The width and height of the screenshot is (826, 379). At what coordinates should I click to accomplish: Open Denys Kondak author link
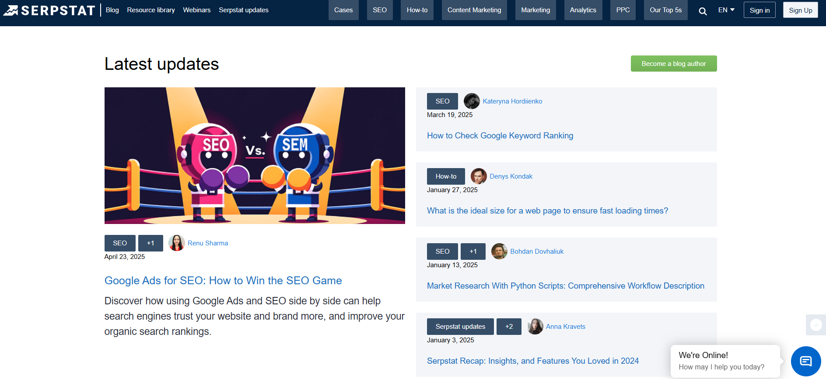point(511,176)
